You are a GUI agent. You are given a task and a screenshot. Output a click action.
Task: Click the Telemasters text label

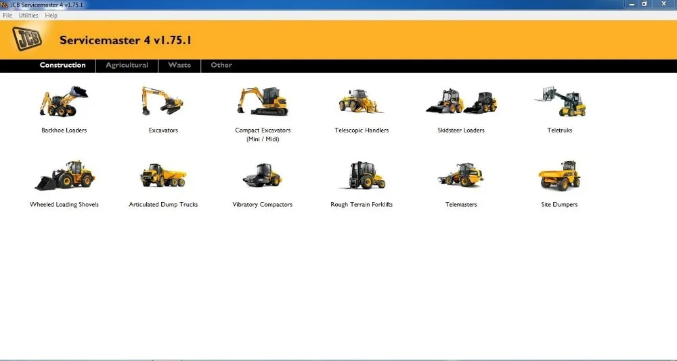pos(461,204)
